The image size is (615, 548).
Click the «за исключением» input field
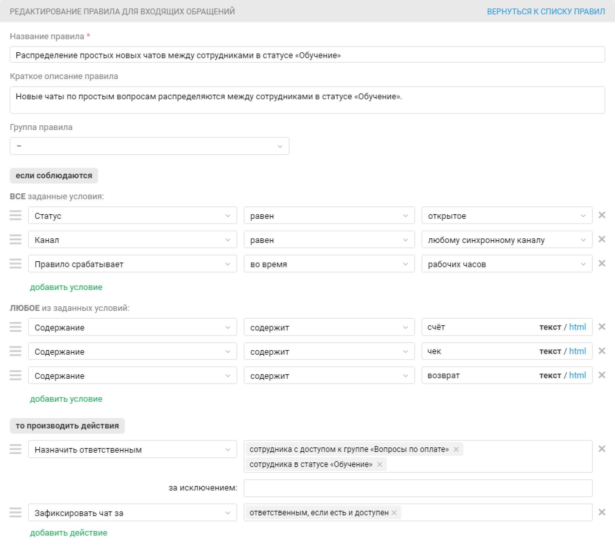coord(418,488)
